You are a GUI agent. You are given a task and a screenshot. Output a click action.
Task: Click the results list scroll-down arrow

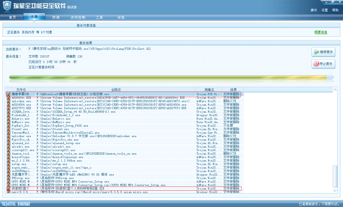(335, 191)
